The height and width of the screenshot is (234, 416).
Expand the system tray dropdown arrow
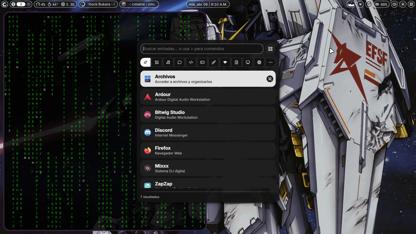pos(361,5)
